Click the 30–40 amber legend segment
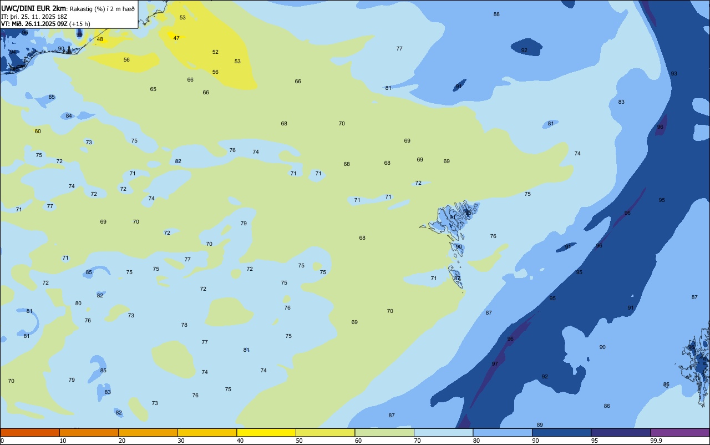This screenshot has width=710, height=445. pyautogui.click(x=207, y=432)
